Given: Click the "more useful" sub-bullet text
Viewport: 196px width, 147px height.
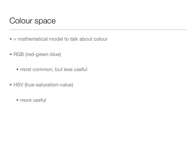Looking at the screenshot, I should (x=33, y=100).
